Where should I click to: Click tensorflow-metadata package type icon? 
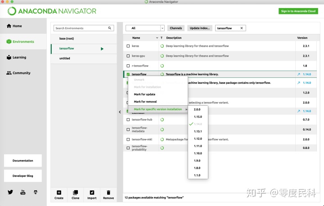tap(162, 130)
